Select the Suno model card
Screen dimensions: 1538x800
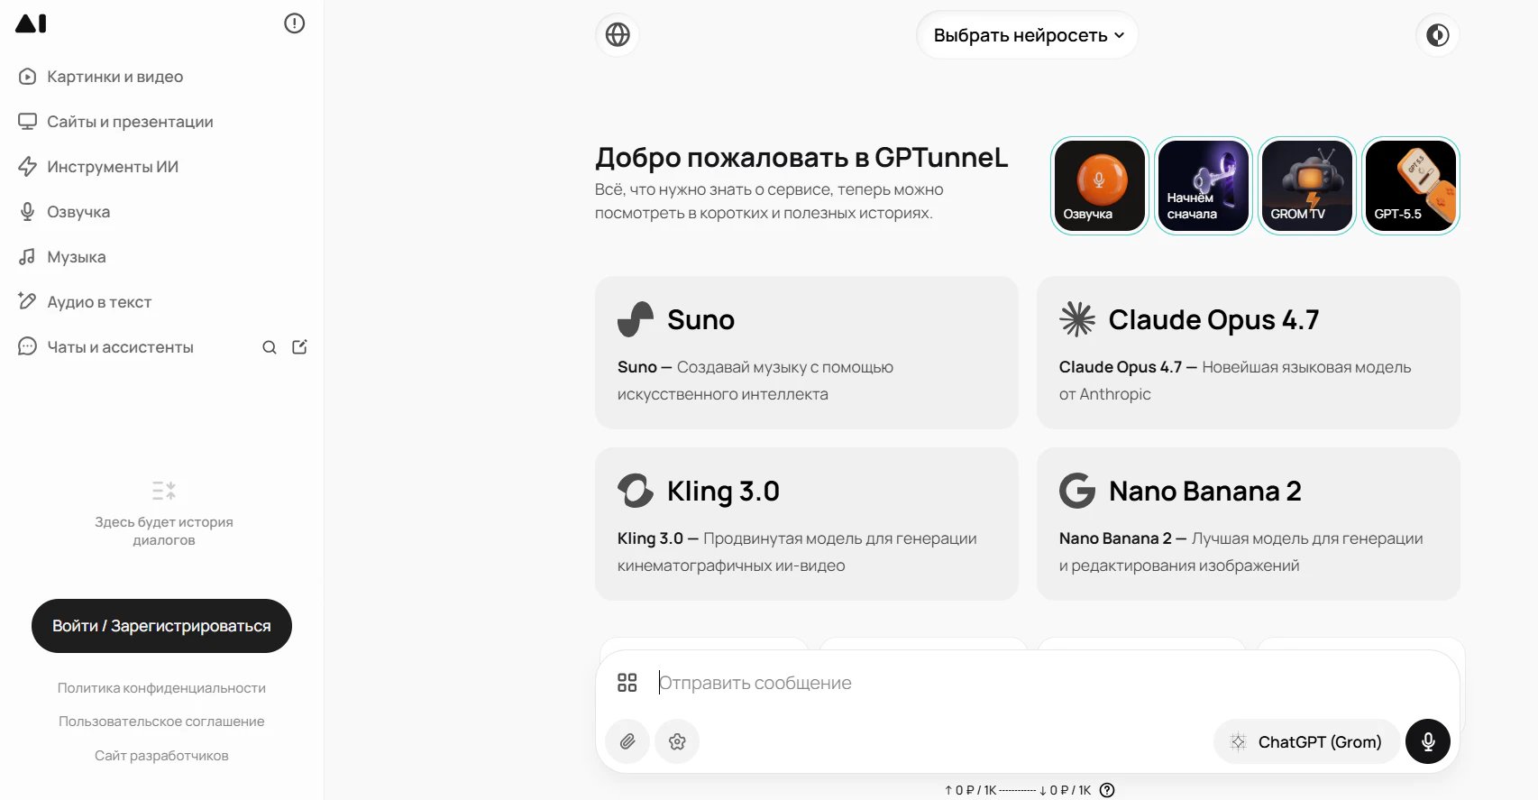(807, 353)
